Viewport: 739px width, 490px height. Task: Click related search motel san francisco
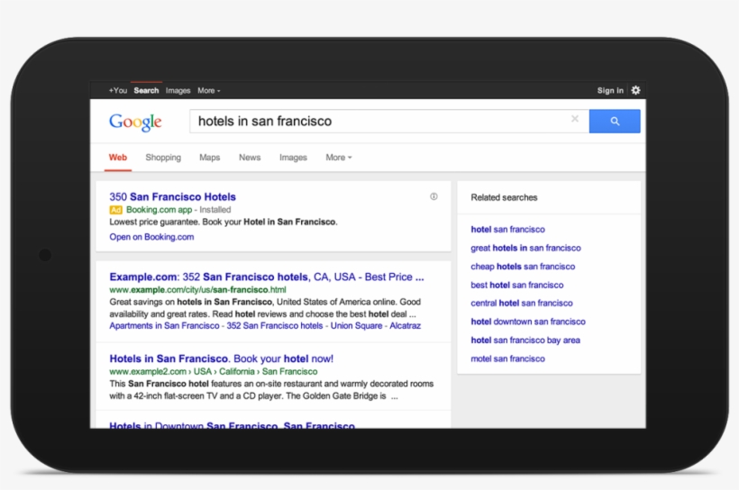click(x=507, y=358)
